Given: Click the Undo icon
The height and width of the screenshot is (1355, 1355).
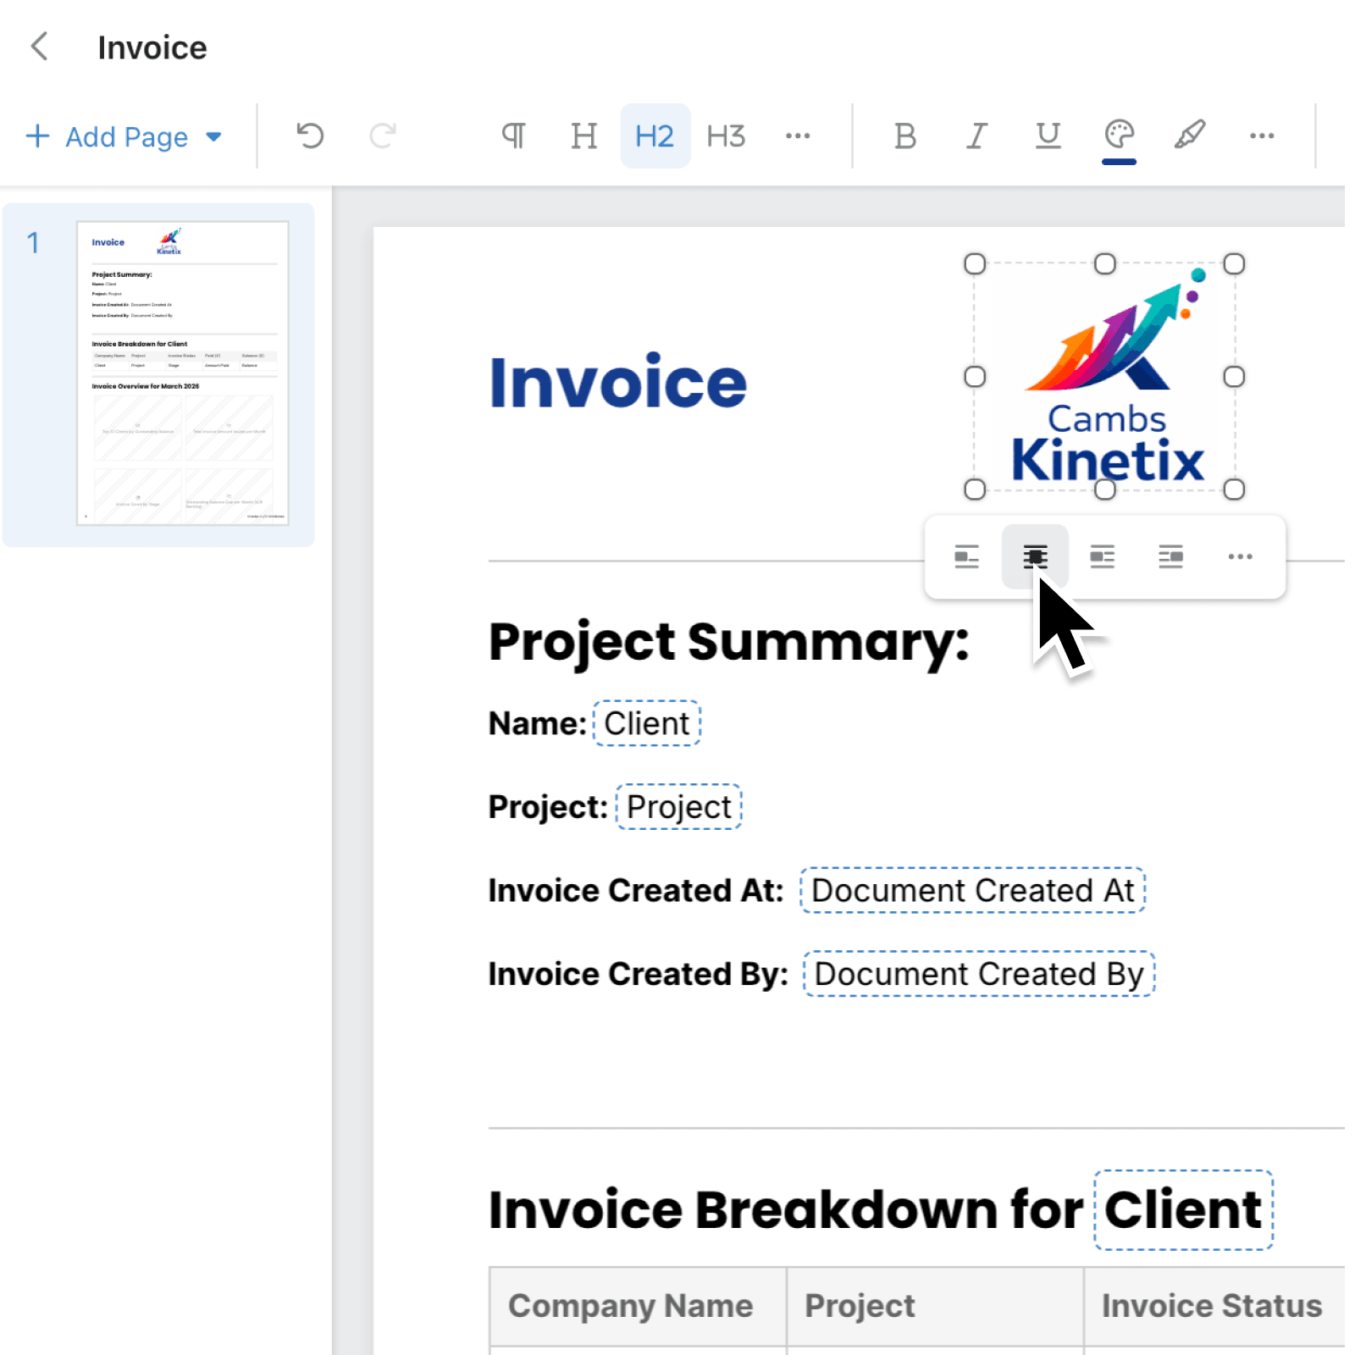Looking at the screenshot, I should pyautogui.click(x=309, y=135).
